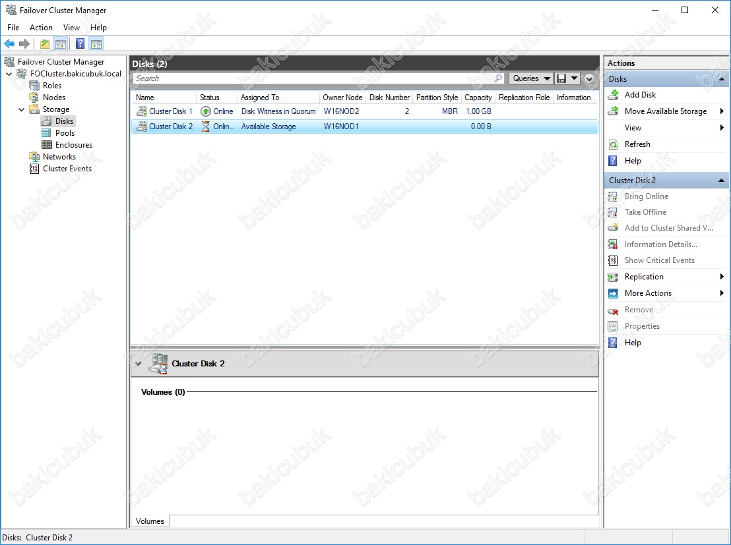Click the 'Disk Witness in Quorum' cell

pyautogui.click(x=278, y=111)
